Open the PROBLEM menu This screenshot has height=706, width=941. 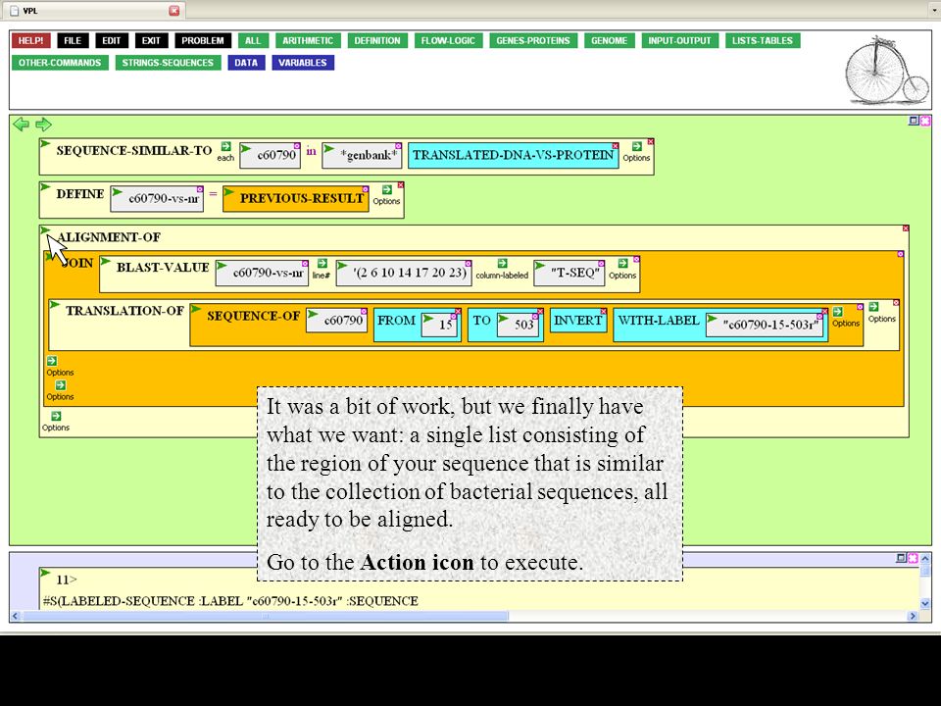(203, 41)
